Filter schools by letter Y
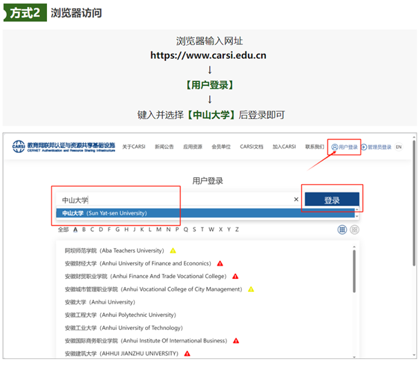420x366 pixels. coord(229,230)
